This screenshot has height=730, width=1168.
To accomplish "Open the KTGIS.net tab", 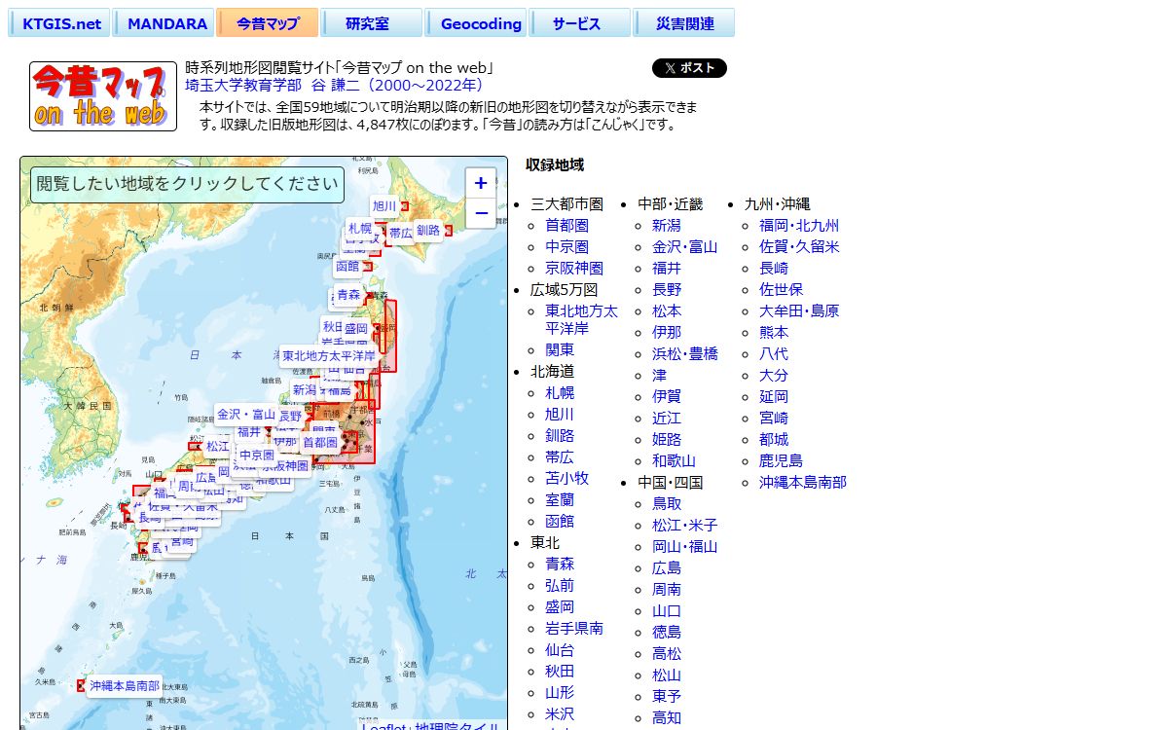I will (60, 23).
